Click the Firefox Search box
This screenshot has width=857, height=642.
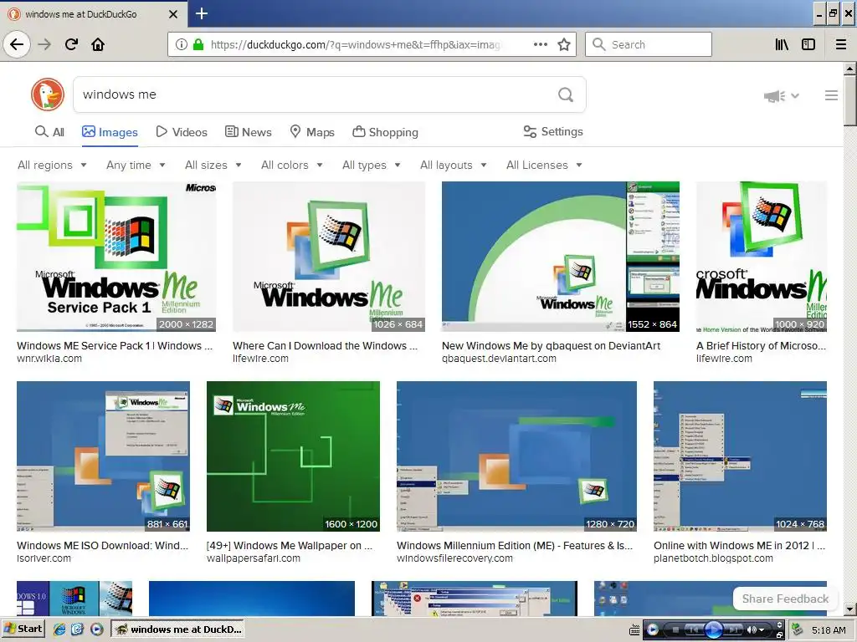(649, 44)
